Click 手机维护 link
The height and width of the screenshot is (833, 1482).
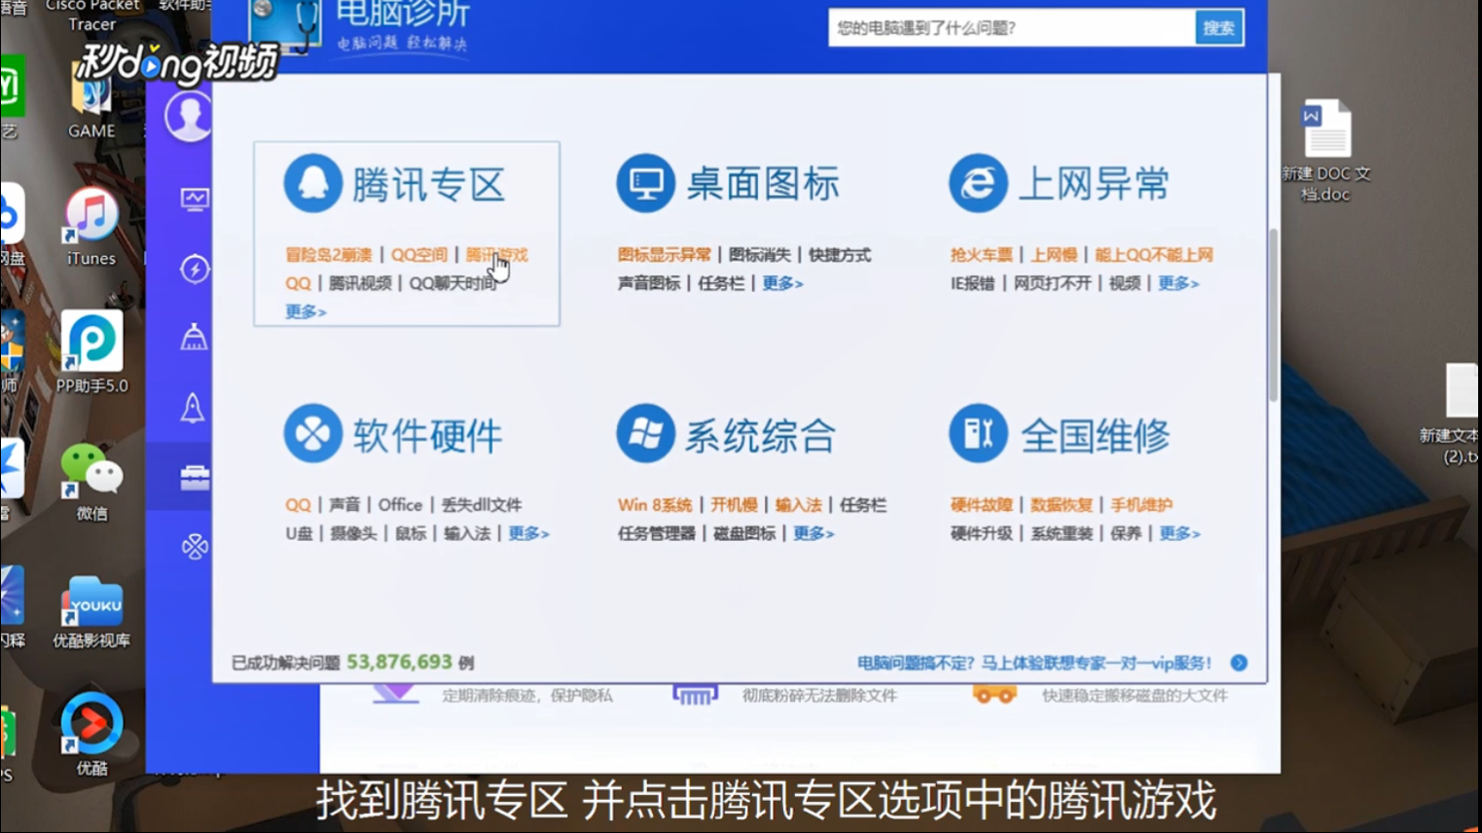tap(1141, 505)
